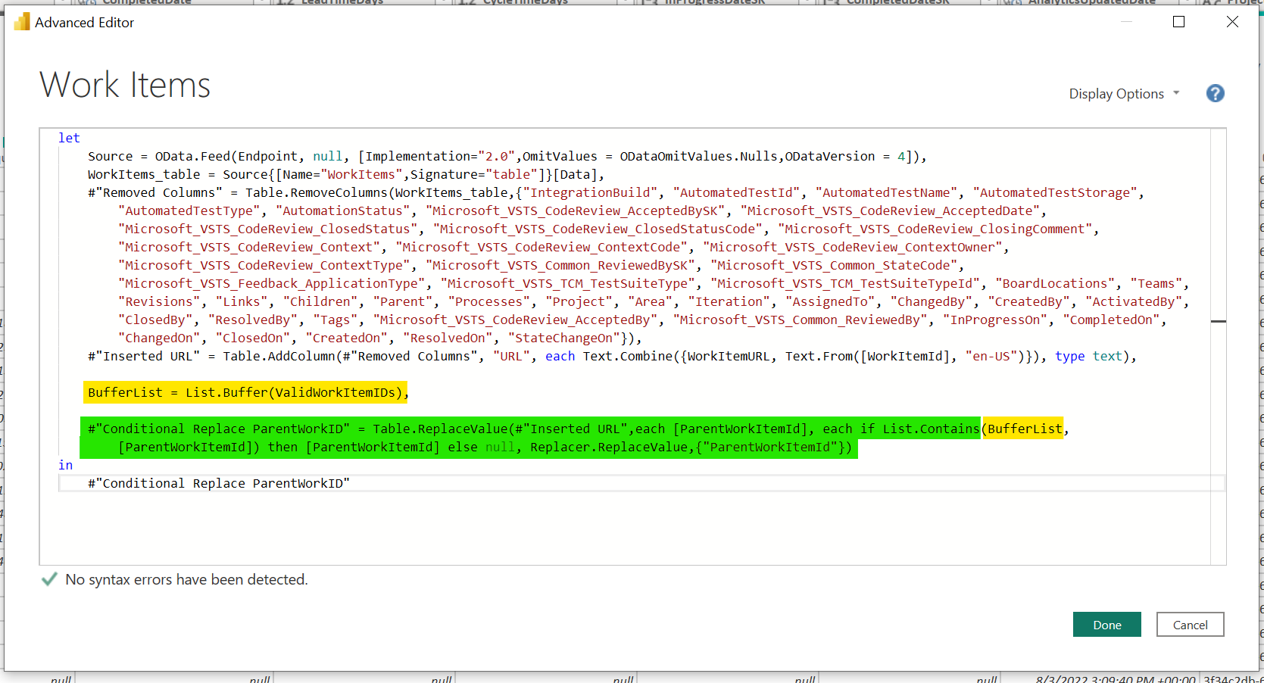Click the green syntax check mark icon
The height and width of the screenshot is (683, 1264).
point(49,579)
